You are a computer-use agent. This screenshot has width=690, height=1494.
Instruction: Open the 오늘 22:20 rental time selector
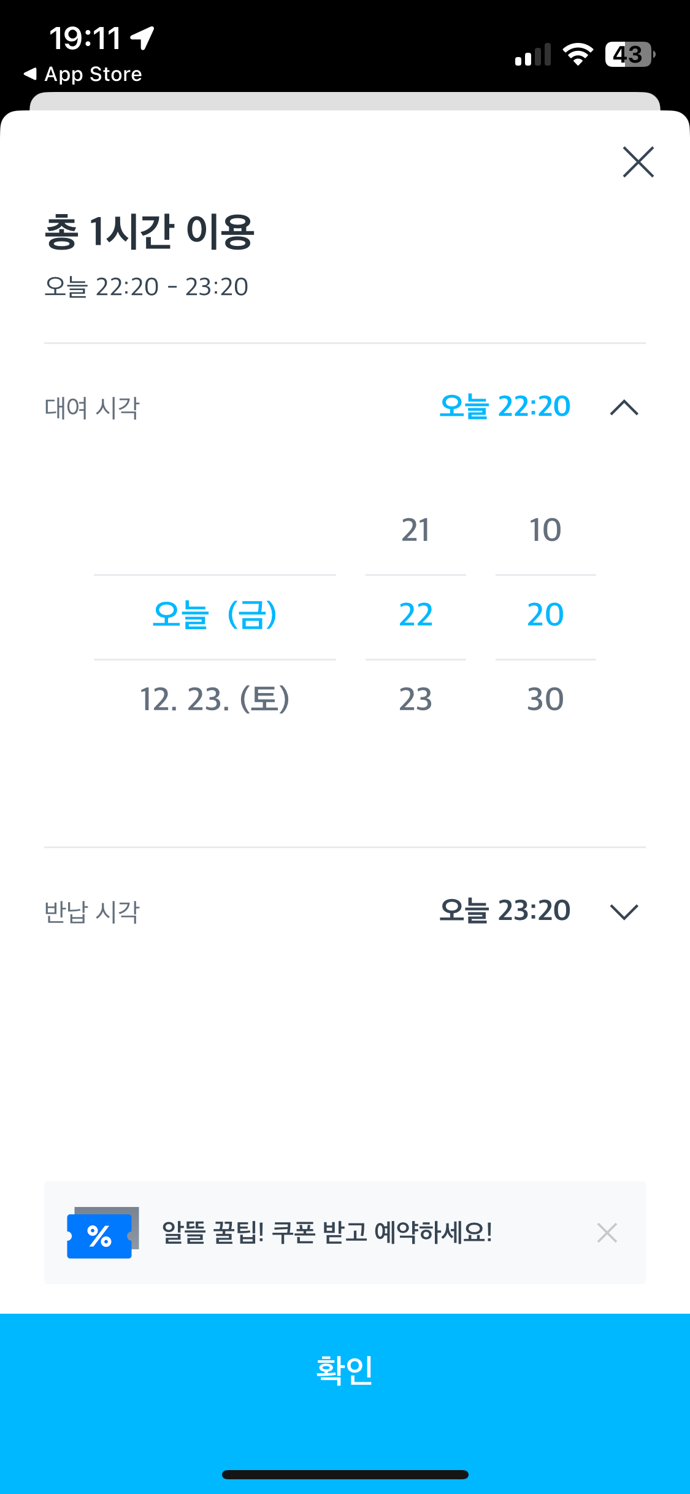tap(505, 406)
